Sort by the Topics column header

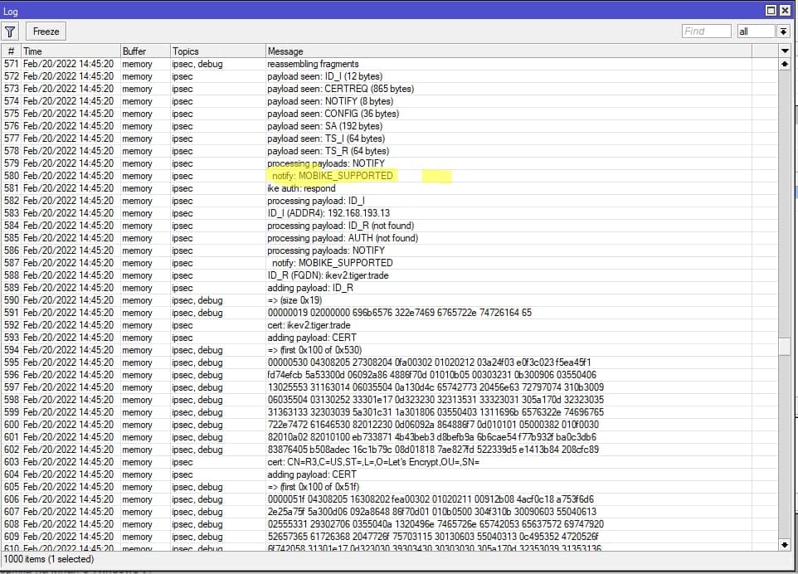tap(218, 51)
